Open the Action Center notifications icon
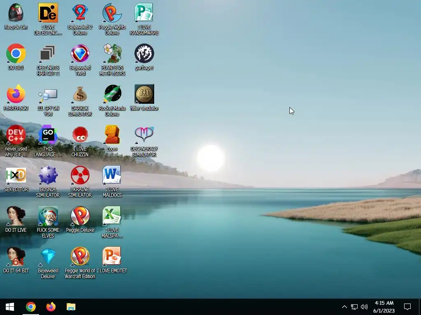This screenshot has height=315, width=421. [x=407, y=307]
